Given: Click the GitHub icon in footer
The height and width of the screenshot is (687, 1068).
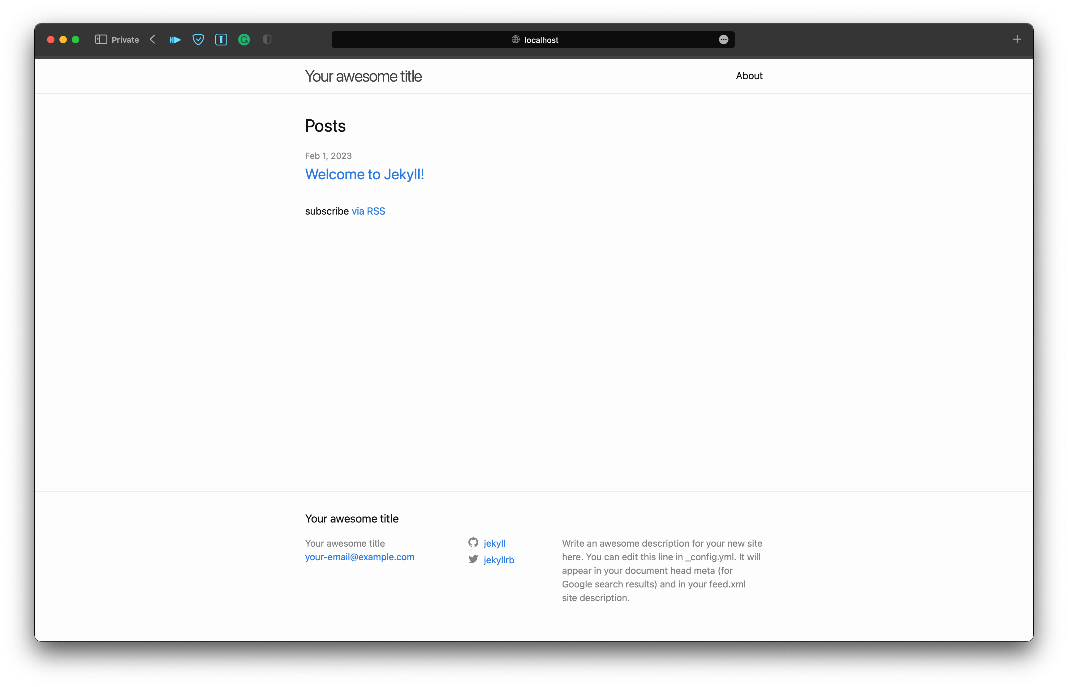Looking at the screenshot, I should click(473, 543).
